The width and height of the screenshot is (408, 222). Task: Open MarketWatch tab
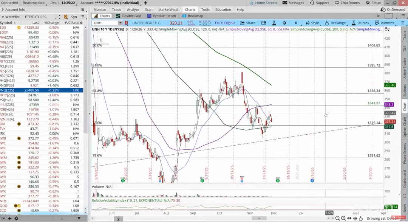[x=168, y=9]
